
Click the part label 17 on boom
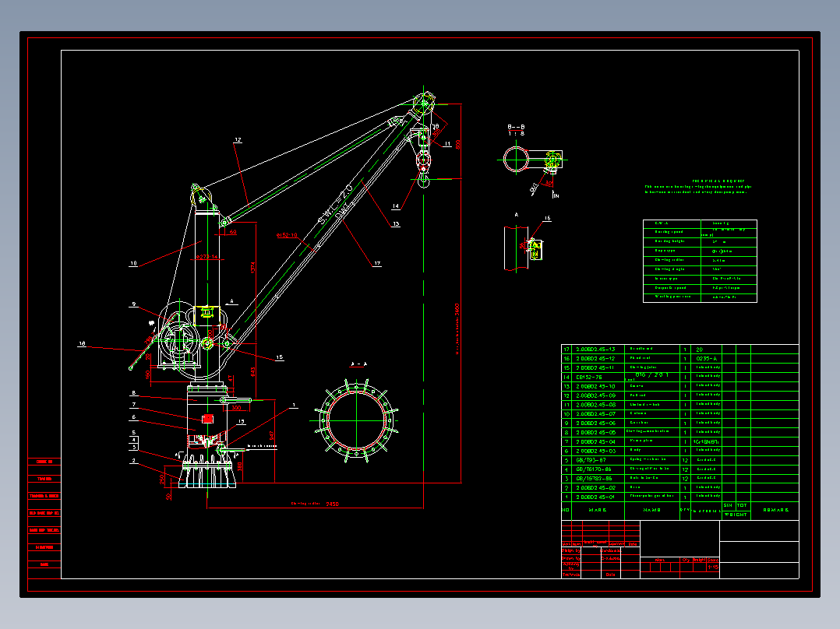tap(377, 263)
